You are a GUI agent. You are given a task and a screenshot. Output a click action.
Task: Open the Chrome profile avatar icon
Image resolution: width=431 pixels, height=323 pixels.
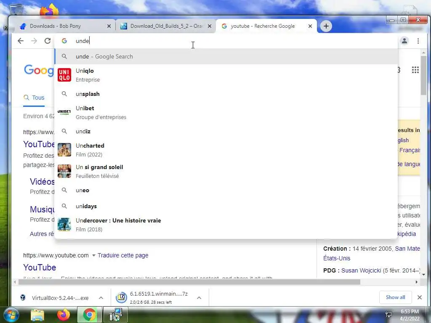pos(404,41)
